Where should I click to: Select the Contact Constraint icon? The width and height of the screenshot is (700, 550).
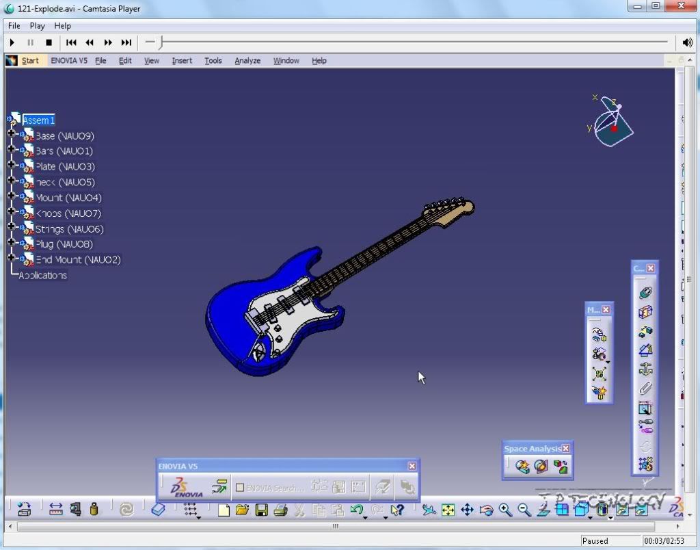pos(645,312)
